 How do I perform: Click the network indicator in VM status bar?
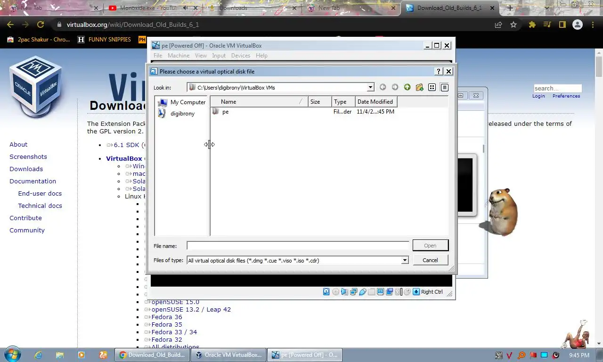pyautogui.click(x=353, y=292)
